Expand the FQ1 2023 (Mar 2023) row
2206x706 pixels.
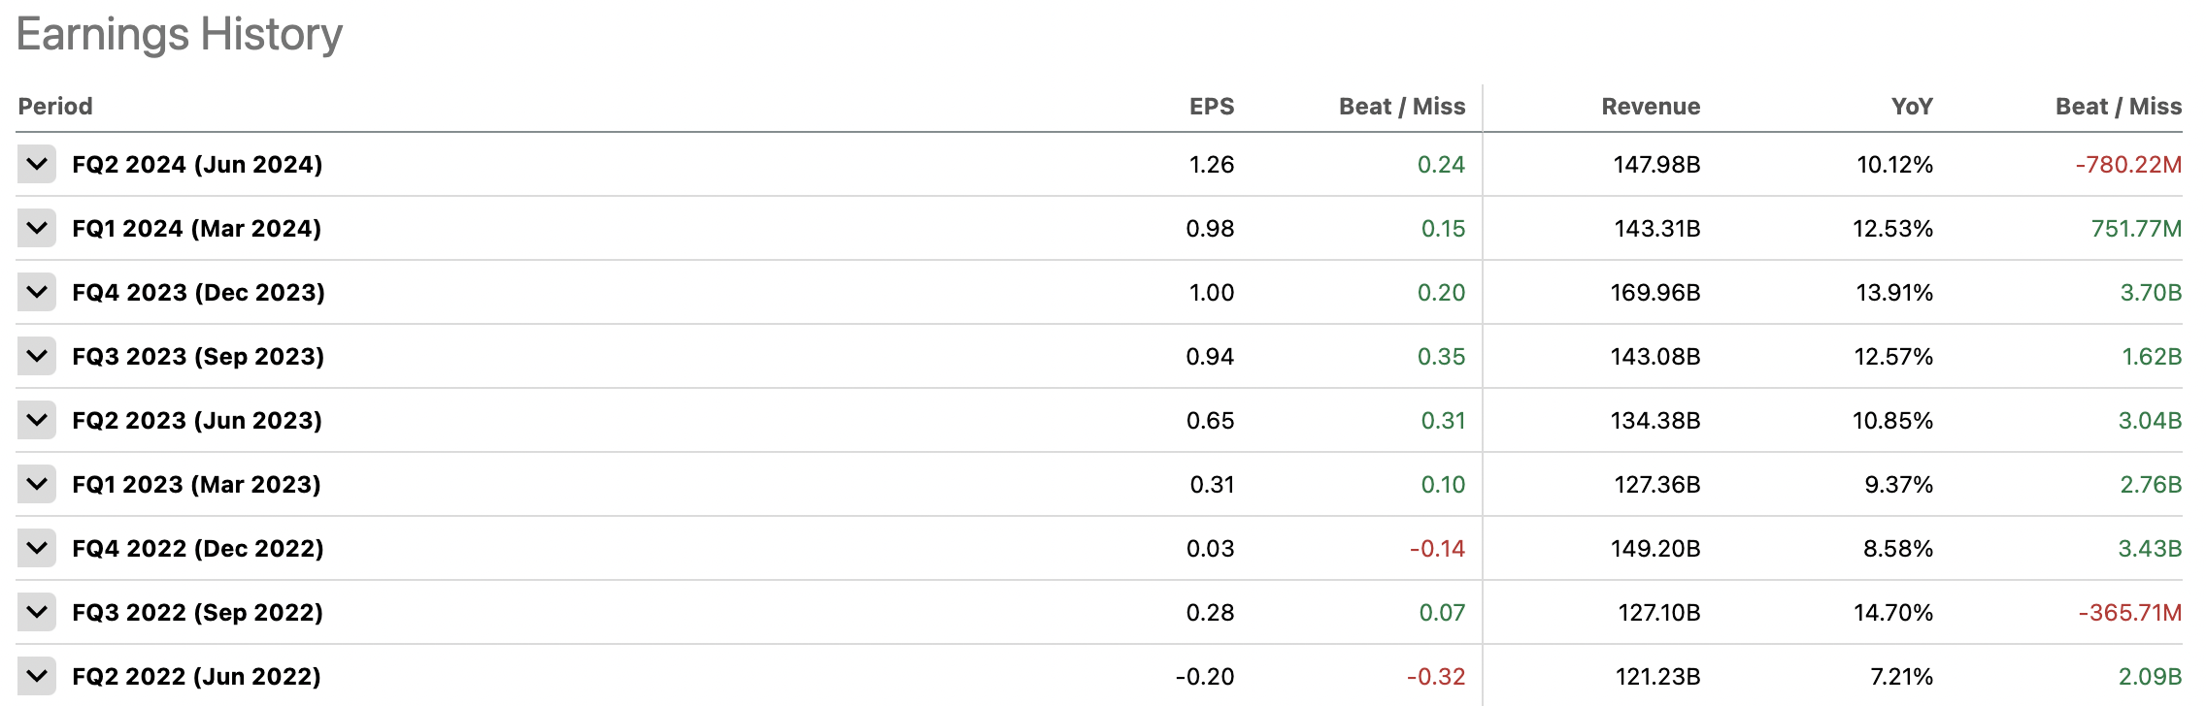[x=37, y=484]
